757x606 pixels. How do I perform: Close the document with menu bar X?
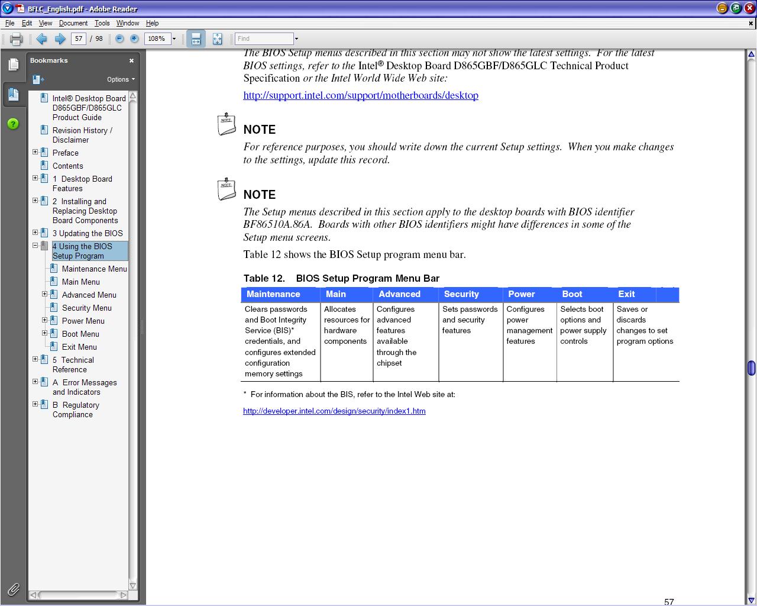coord(751,23)
